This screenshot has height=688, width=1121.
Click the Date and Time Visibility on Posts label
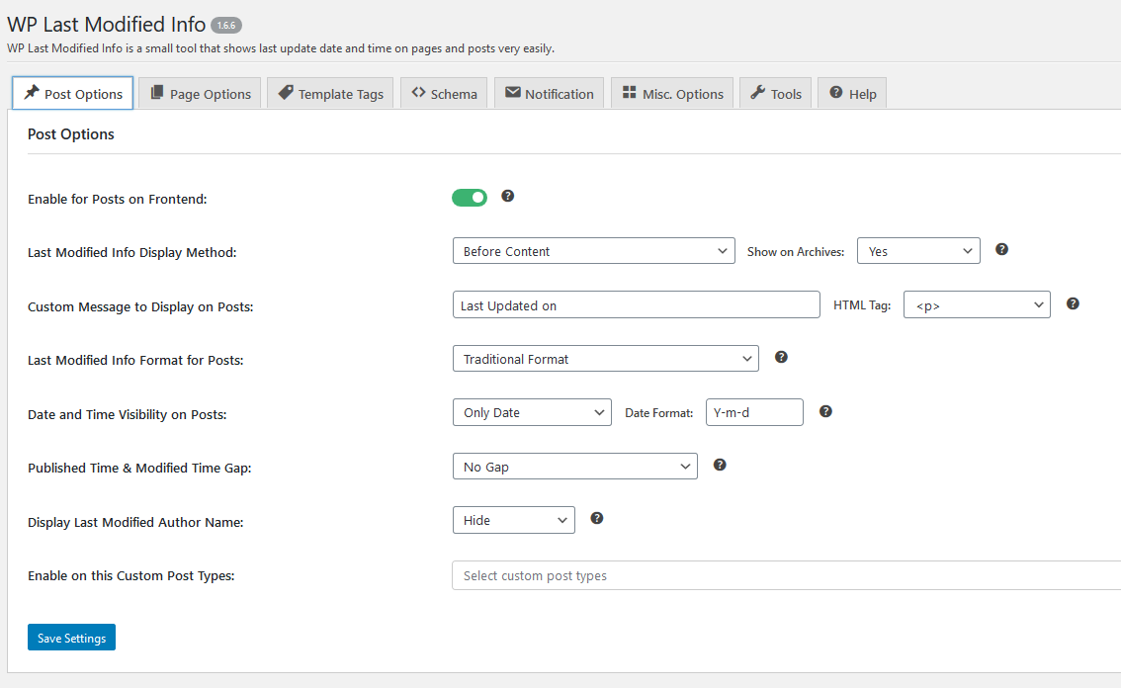[128, 415]
